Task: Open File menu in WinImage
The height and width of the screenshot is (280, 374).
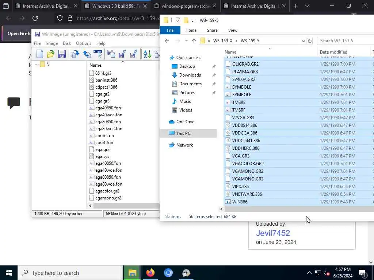Action: pyautogui.click(x=37, y=43)
